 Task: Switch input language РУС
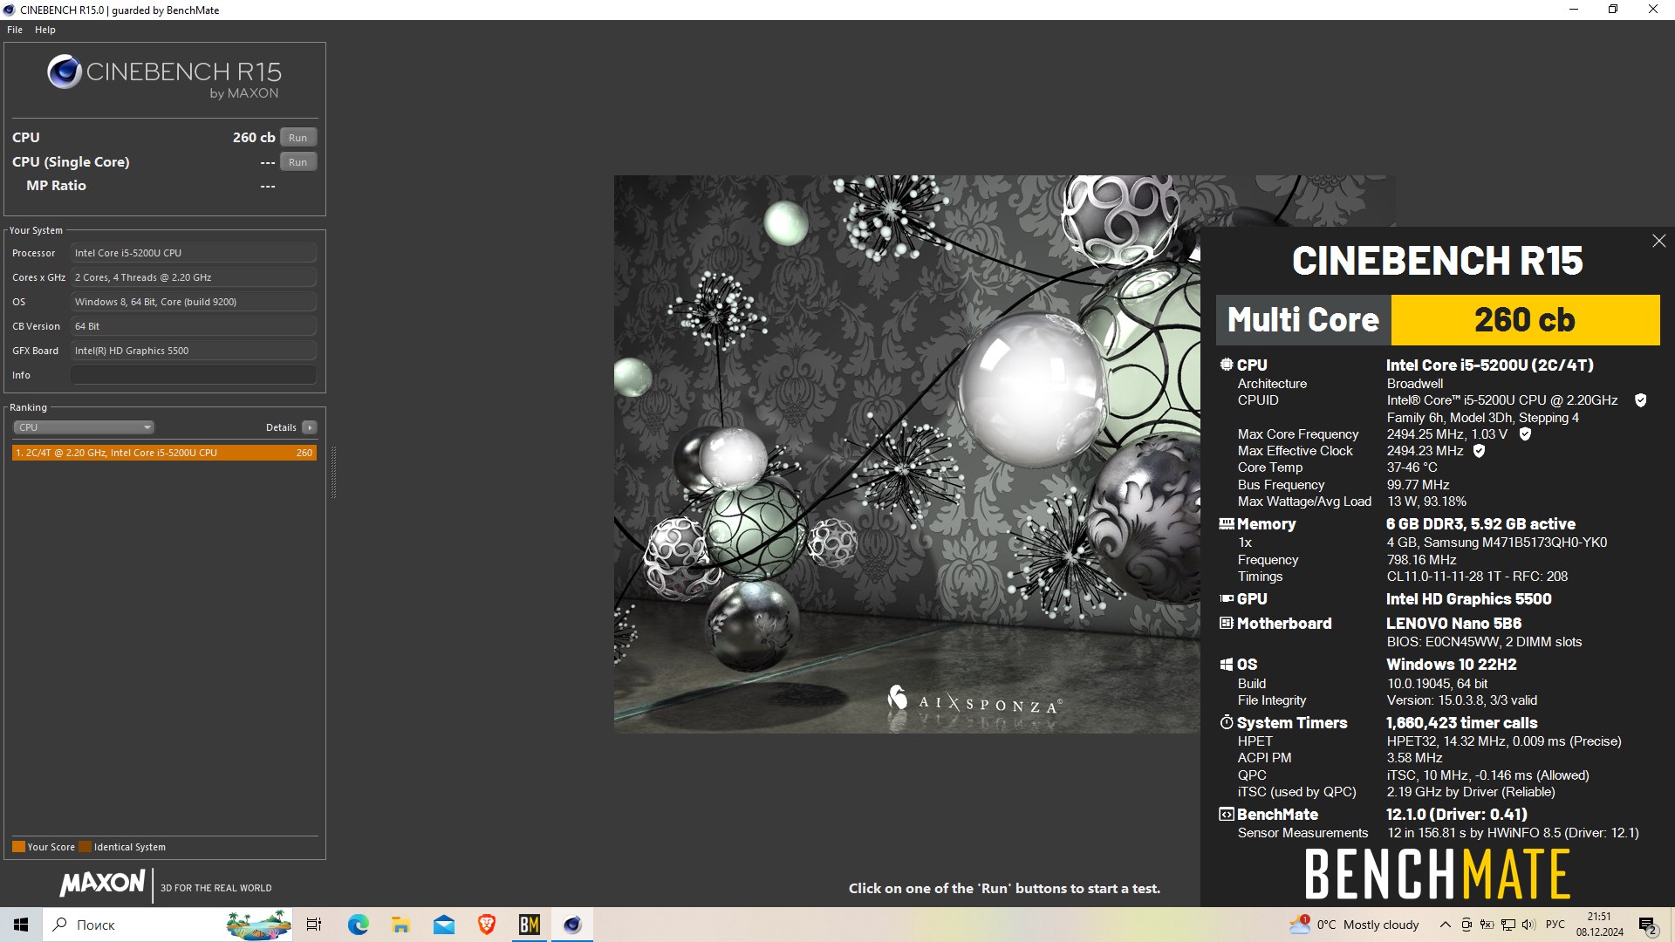click(x=1555, y=925)
